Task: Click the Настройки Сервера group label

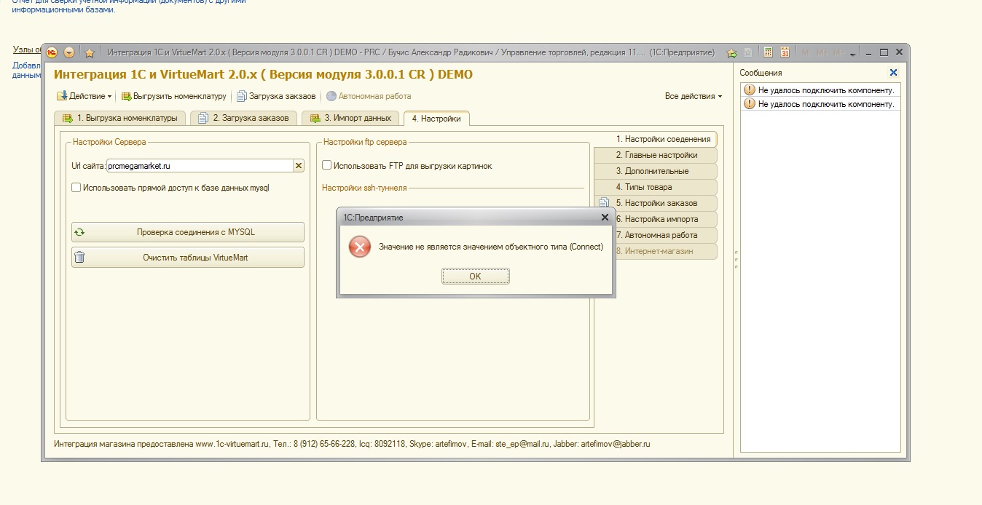Action: tap(109, 142)
